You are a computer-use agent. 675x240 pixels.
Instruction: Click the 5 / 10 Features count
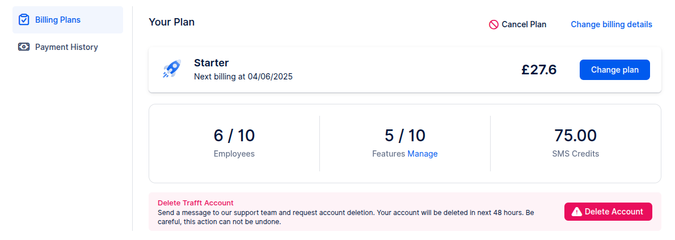404,136
